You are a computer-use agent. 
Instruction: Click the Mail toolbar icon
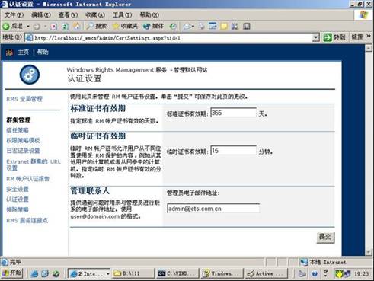point(189,26)
